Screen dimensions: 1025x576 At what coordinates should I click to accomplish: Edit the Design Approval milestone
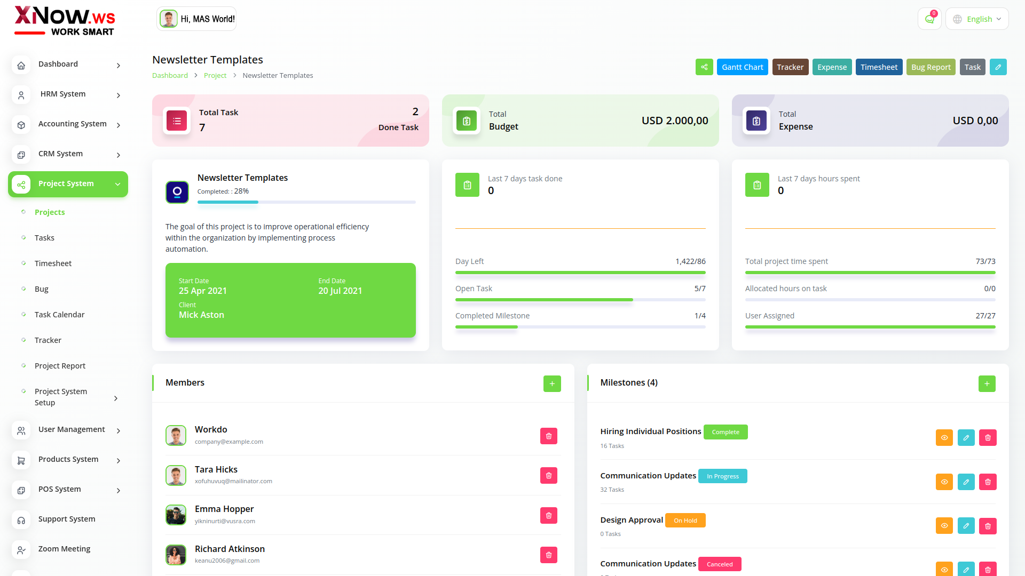click(966, 526)
